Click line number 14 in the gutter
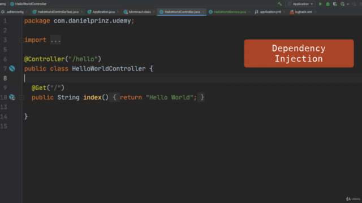 pyautogui.click(x=4, y=117)
